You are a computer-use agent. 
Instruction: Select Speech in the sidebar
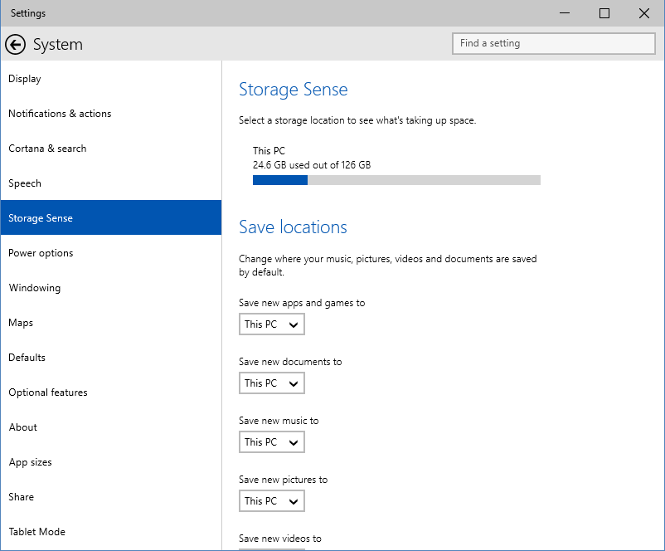[25, 183]
